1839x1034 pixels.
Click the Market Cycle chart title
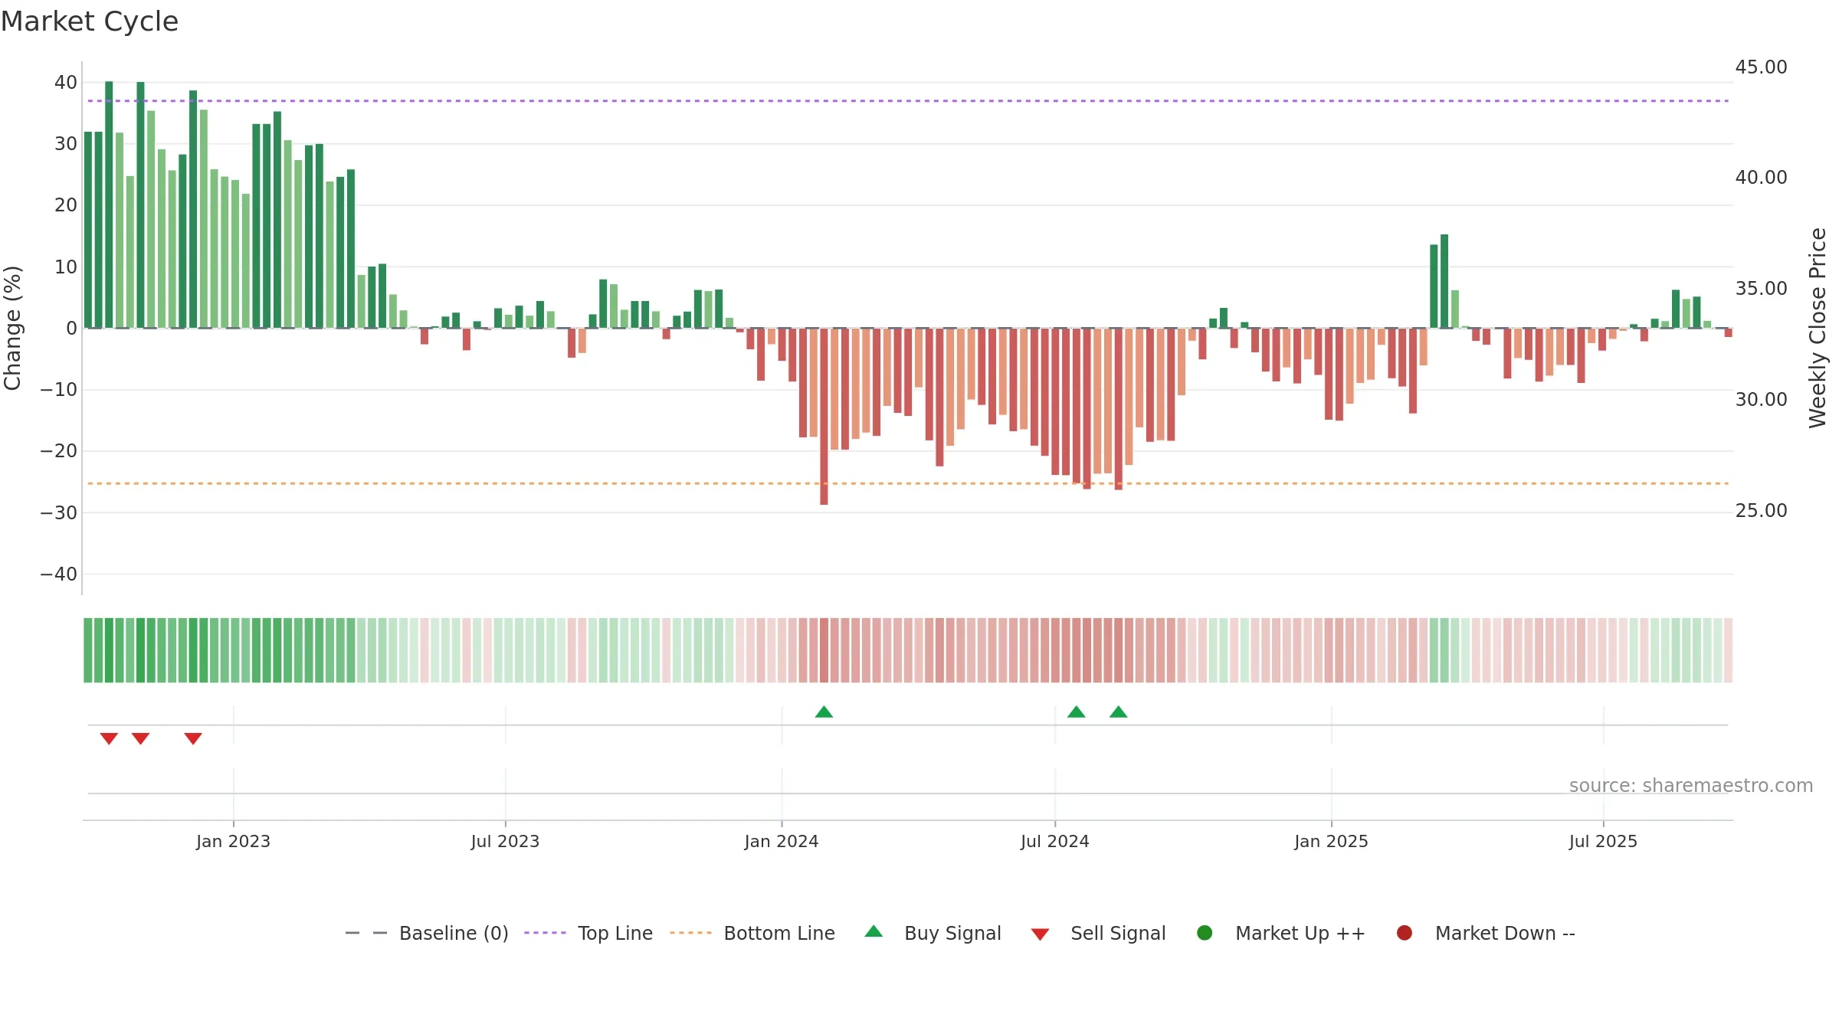pyautogui.click(x=89, y=21)
